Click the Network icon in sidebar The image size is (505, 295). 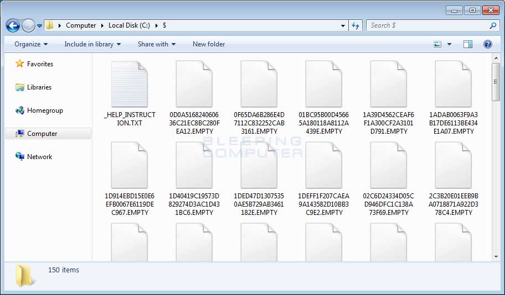[19, 156]
